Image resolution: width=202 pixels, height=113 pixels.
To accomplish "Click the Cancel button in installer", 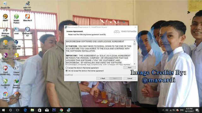I will pos(130,78).
